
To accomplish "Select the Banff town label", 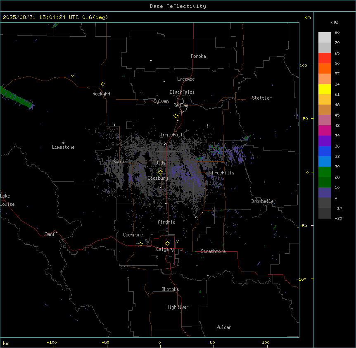I will click(51, 234).
